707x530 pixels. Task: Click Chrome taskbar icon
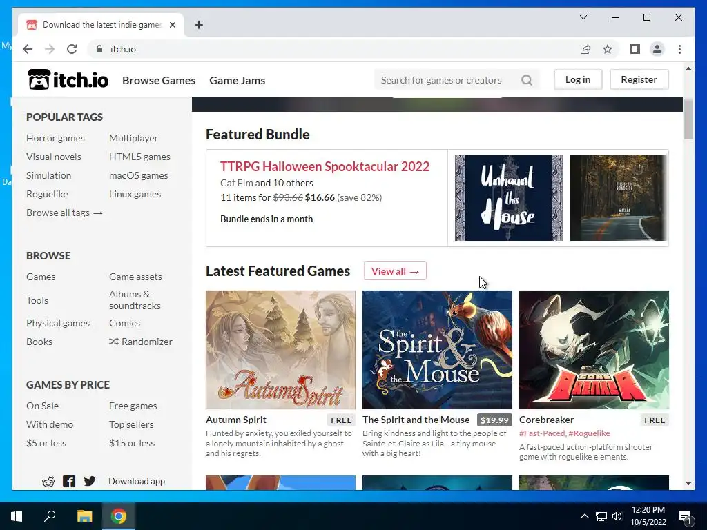119,516
